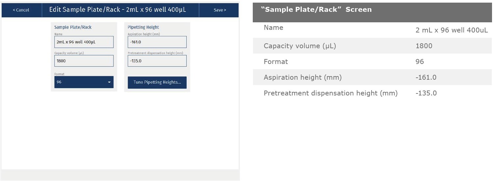Click the Format row in the table

(276, 62)
